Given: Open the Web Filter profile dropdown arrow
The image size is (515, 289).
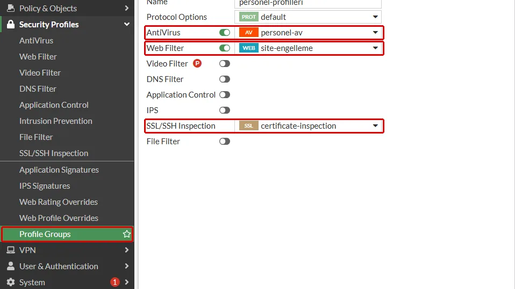Looking at the screenshot, I should pos(375,48).
